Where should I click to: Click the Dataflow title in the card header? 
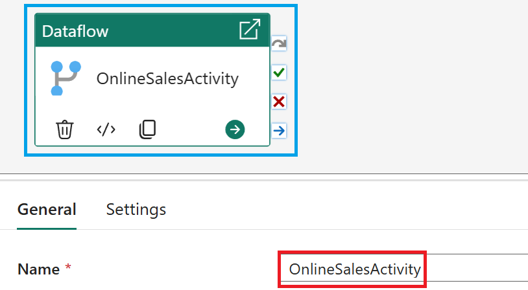tap(75, 31)
